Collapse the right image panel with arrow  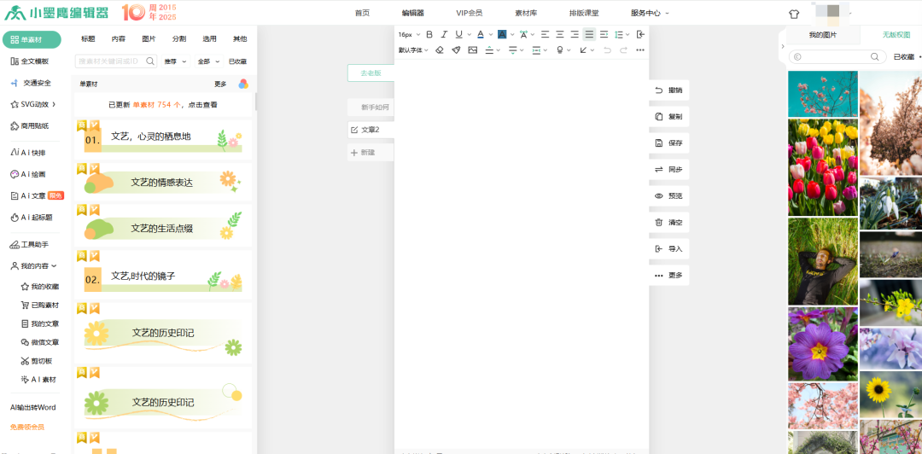pos(782,47)
